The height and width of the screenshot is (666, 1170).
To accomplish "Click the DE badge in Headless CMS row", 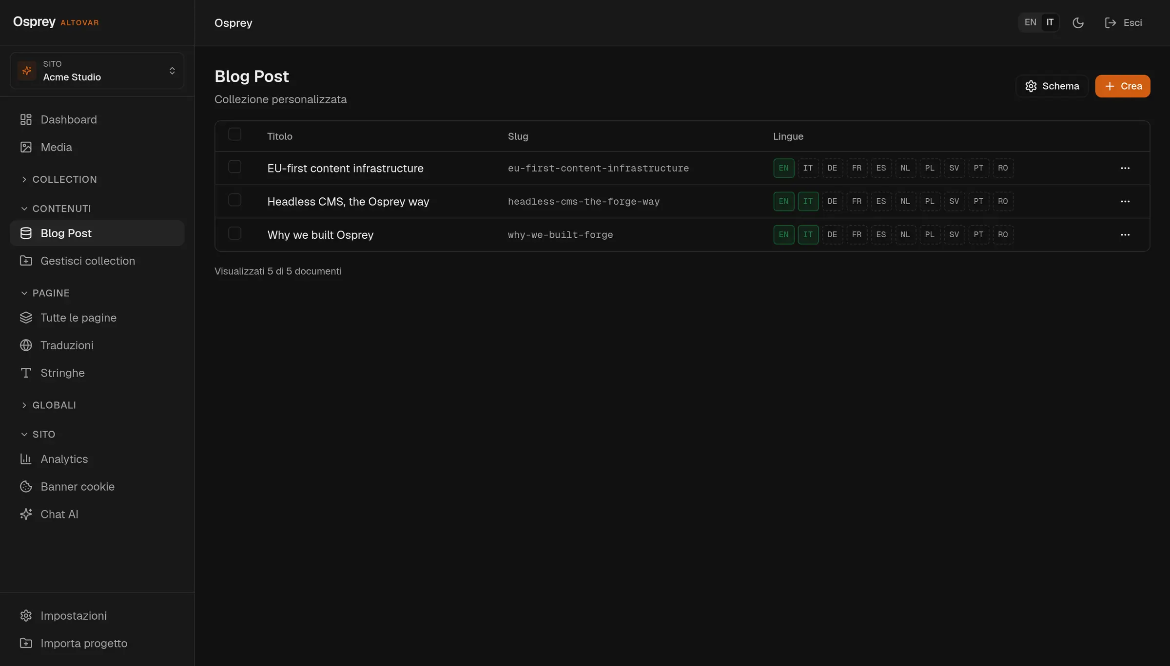I will (x=833, y=201).
